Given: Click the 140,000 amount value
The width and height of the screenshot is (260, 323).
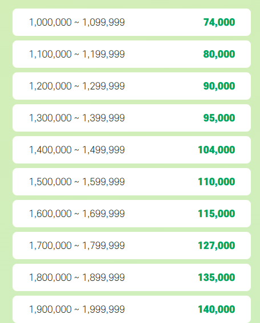Looking at the screenshot, I should click(x=216, y=309).
